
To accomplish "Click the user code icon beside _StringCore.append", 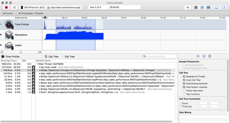I will pyautogui.click(x=34, y=92).
